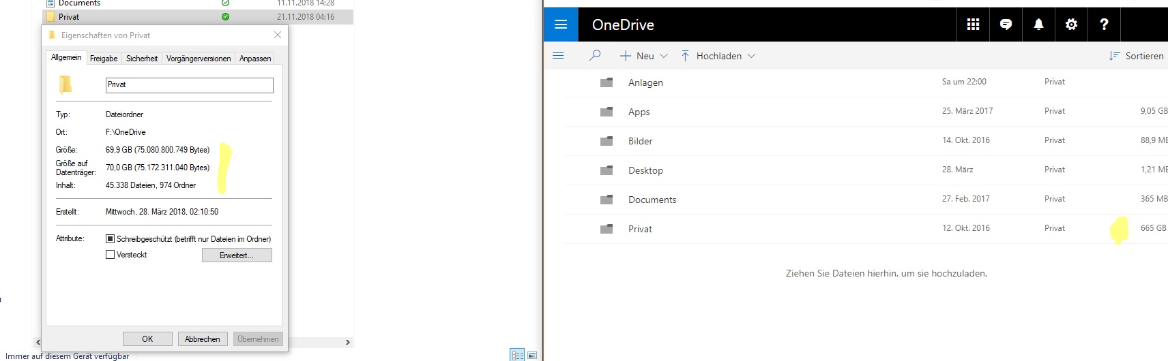
Task: Select the Documents row in Explorer file list
Action: (x=198, y=3)
